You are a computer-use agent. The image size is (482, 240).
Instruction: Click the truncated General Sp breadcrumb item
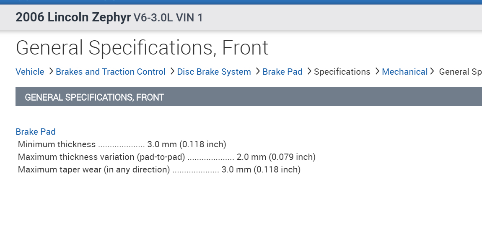coord(460,72)
